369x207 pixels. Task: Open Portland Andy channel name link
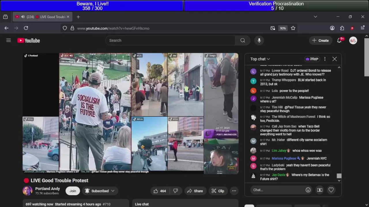(48, 189)
